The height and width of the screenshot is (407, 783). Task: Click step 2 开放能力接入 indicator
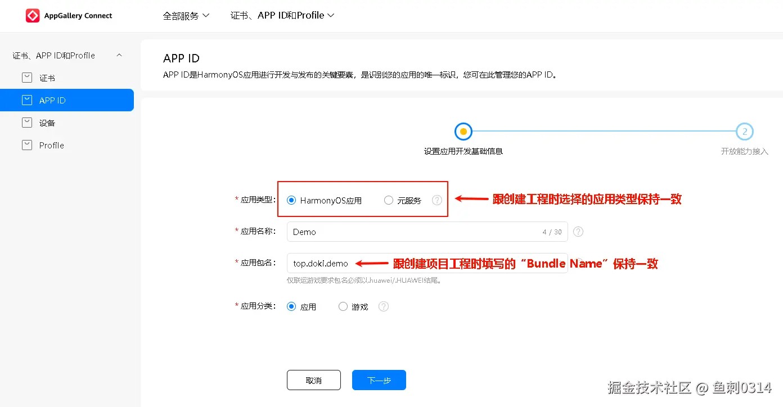pos(745,132)
